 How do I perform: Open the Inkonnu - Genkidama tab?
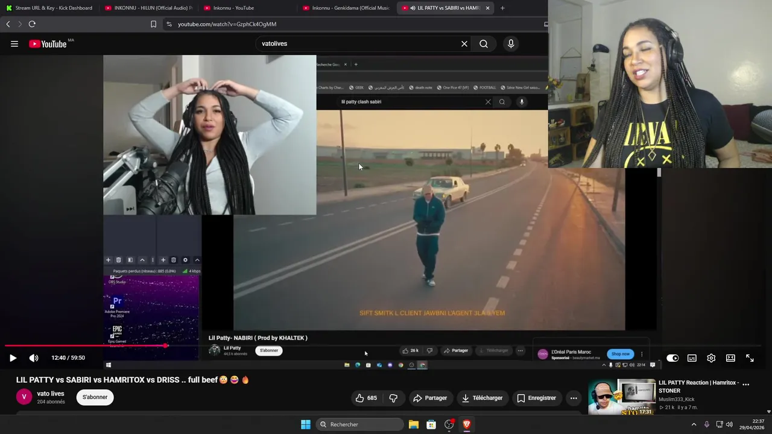(x=346, y=8)
